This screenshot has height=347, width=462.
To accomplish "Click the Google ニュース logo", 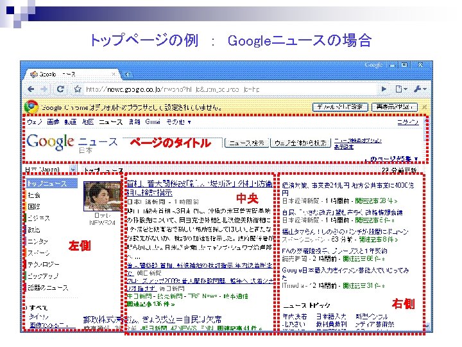I will click(x=72, y=143).
